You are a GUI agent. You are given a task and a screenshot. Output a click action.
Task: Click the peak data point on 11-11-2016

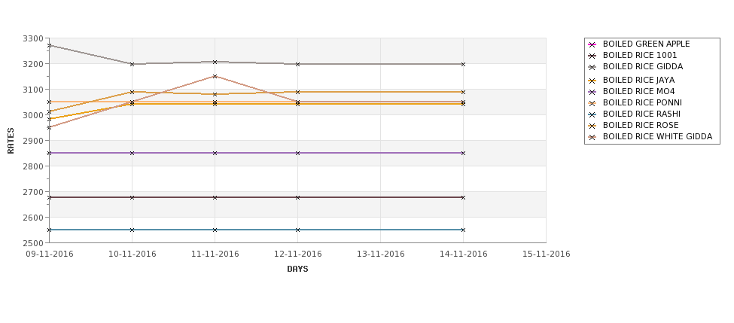[x=215, y=62]
